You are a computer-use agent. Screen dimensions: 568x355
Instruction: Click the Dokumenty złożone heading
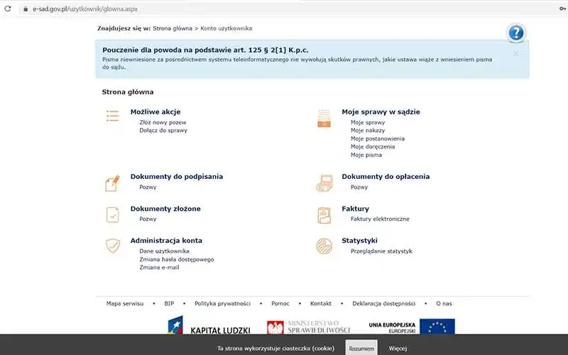pos(165,209)
